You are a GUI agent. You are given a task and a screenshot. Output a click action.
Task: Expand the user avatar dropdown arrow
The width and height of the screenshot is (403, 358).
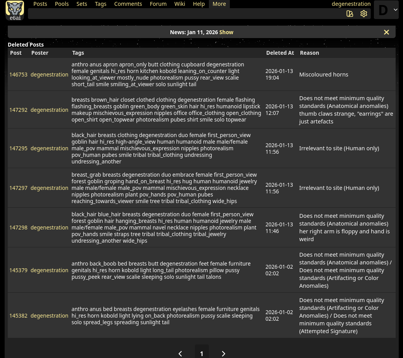[x=396, y=9]
